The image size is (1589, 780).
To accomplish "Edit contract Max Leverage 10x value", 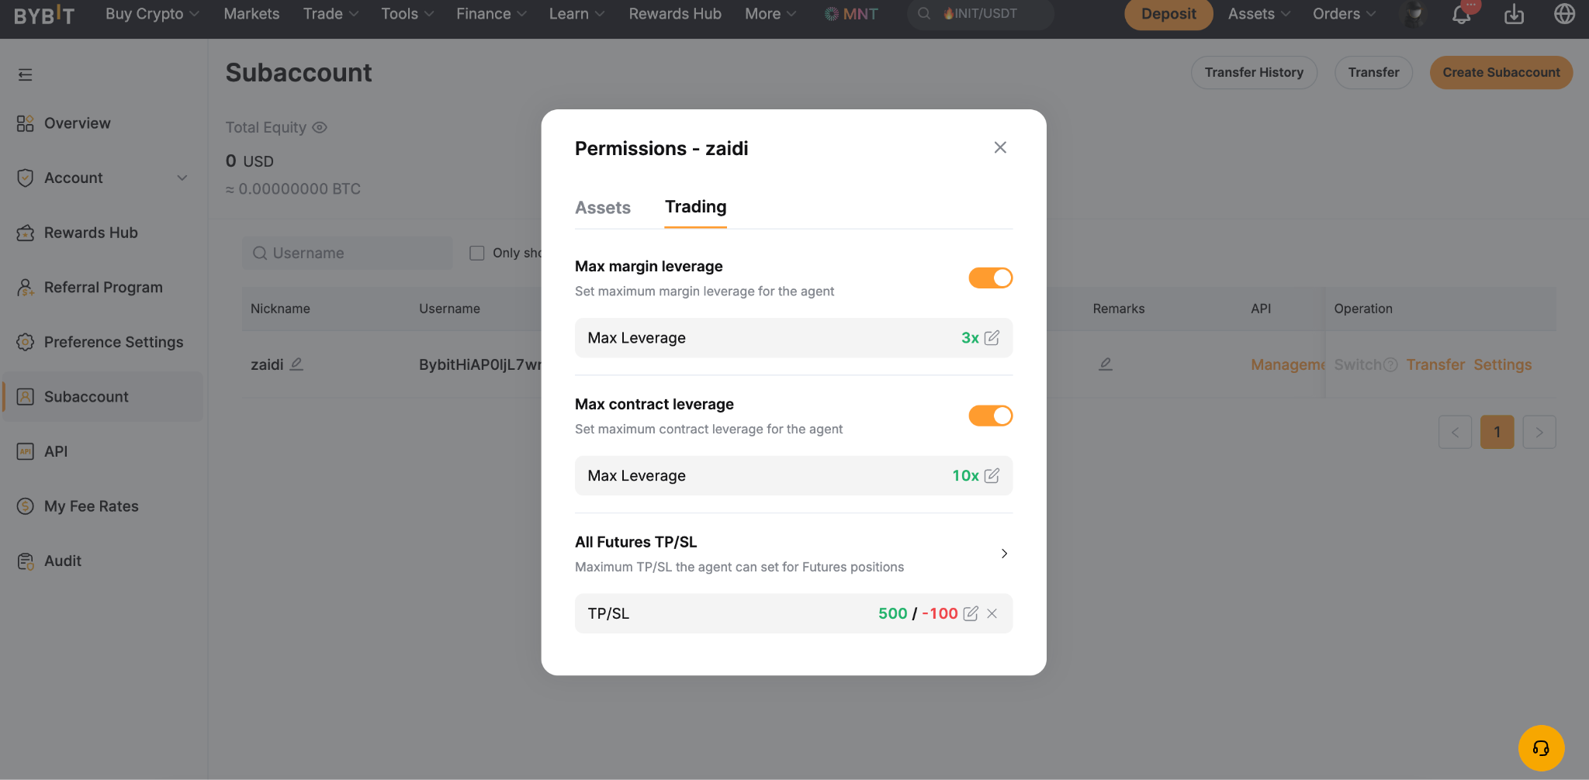I will [992, 476].
